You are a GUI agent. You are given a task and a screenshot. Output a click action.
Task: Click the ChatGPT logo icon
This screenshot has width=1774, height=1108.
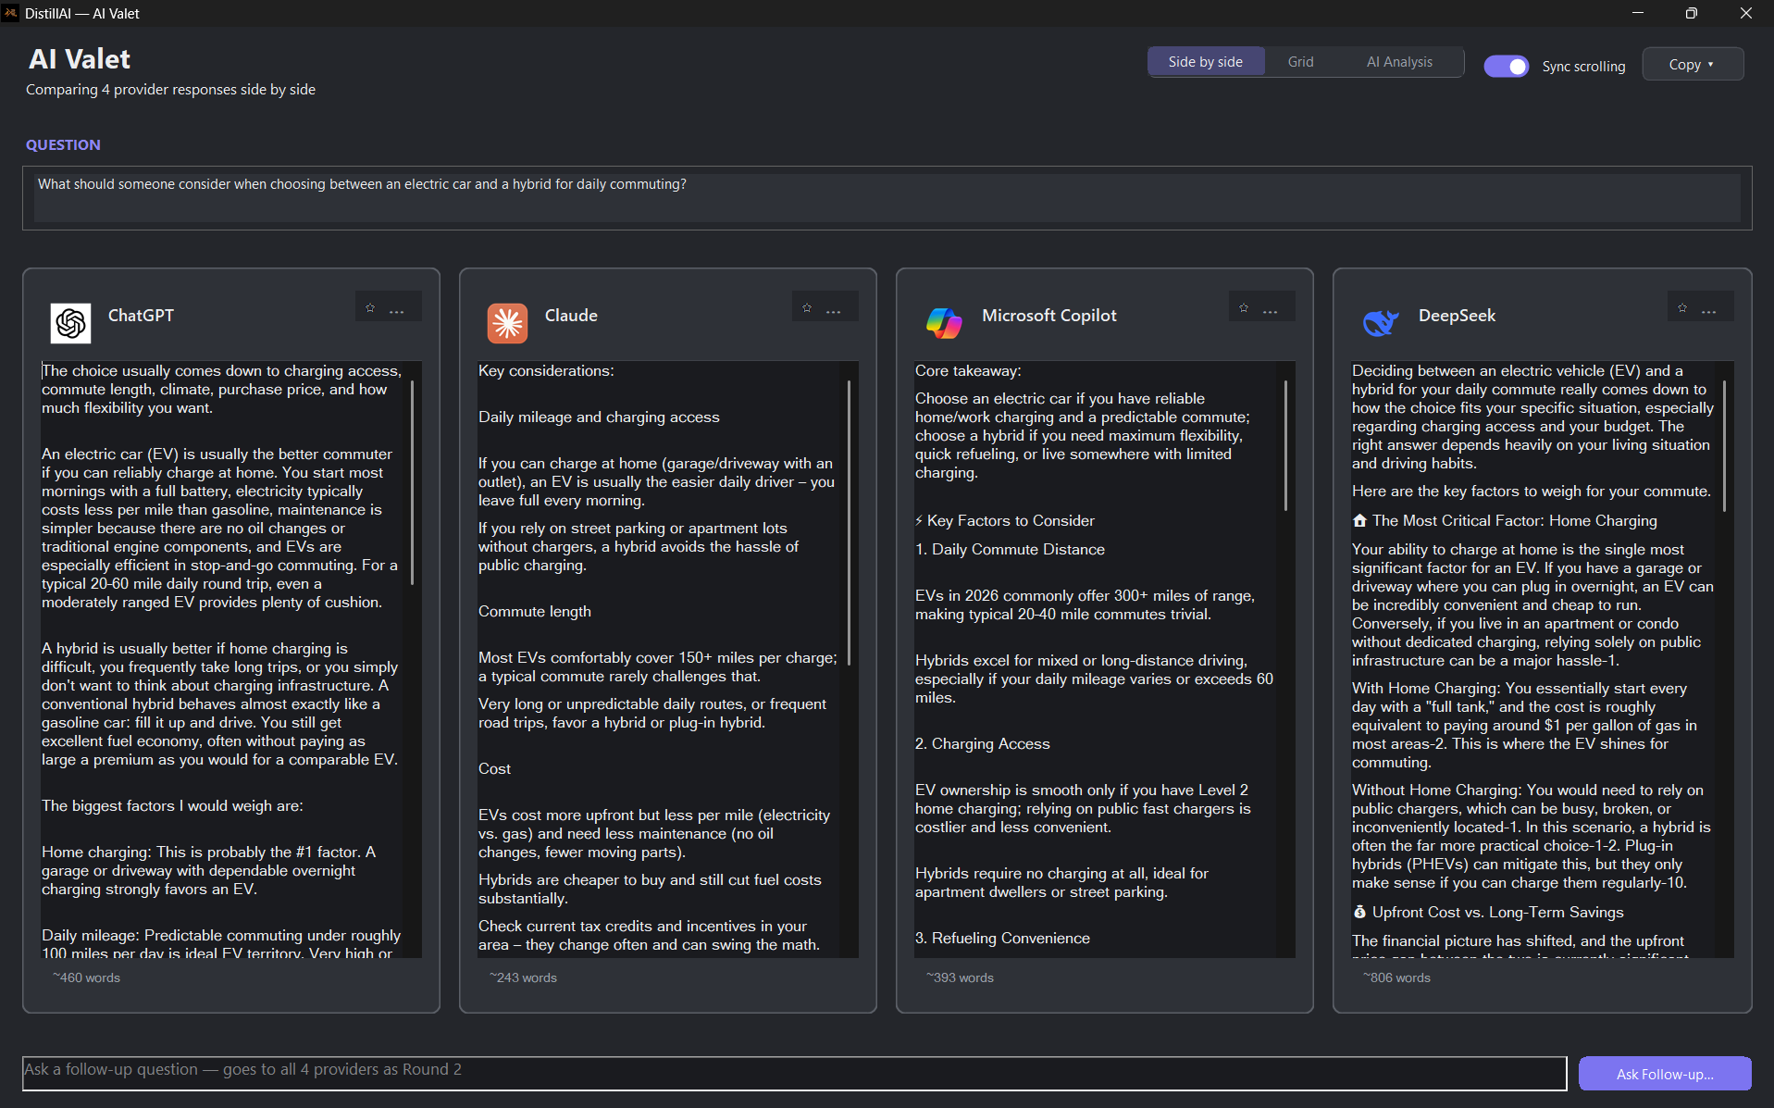(71, 323)
